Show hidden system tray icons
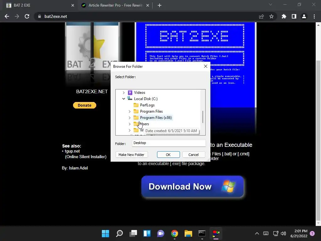This screenshot has height=241, width=321. click(x=257, y=233)
